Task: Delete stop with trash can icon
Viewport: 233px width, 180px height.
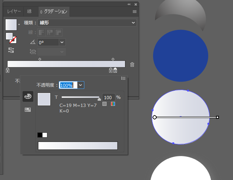Action: tap(132, 65)
